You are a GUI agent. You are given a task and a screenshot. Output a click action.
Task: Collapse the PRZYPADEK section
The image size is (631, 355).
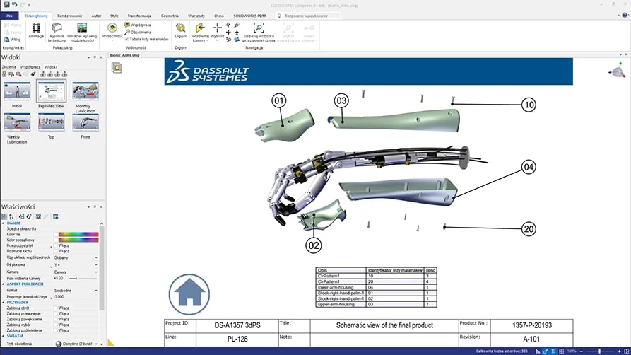(x=4, y=302)
